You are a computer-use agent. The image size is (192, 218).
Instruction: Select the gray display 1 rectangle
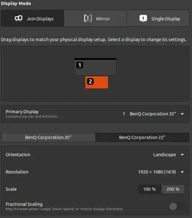pyautogui.click(x=95, y=67)
